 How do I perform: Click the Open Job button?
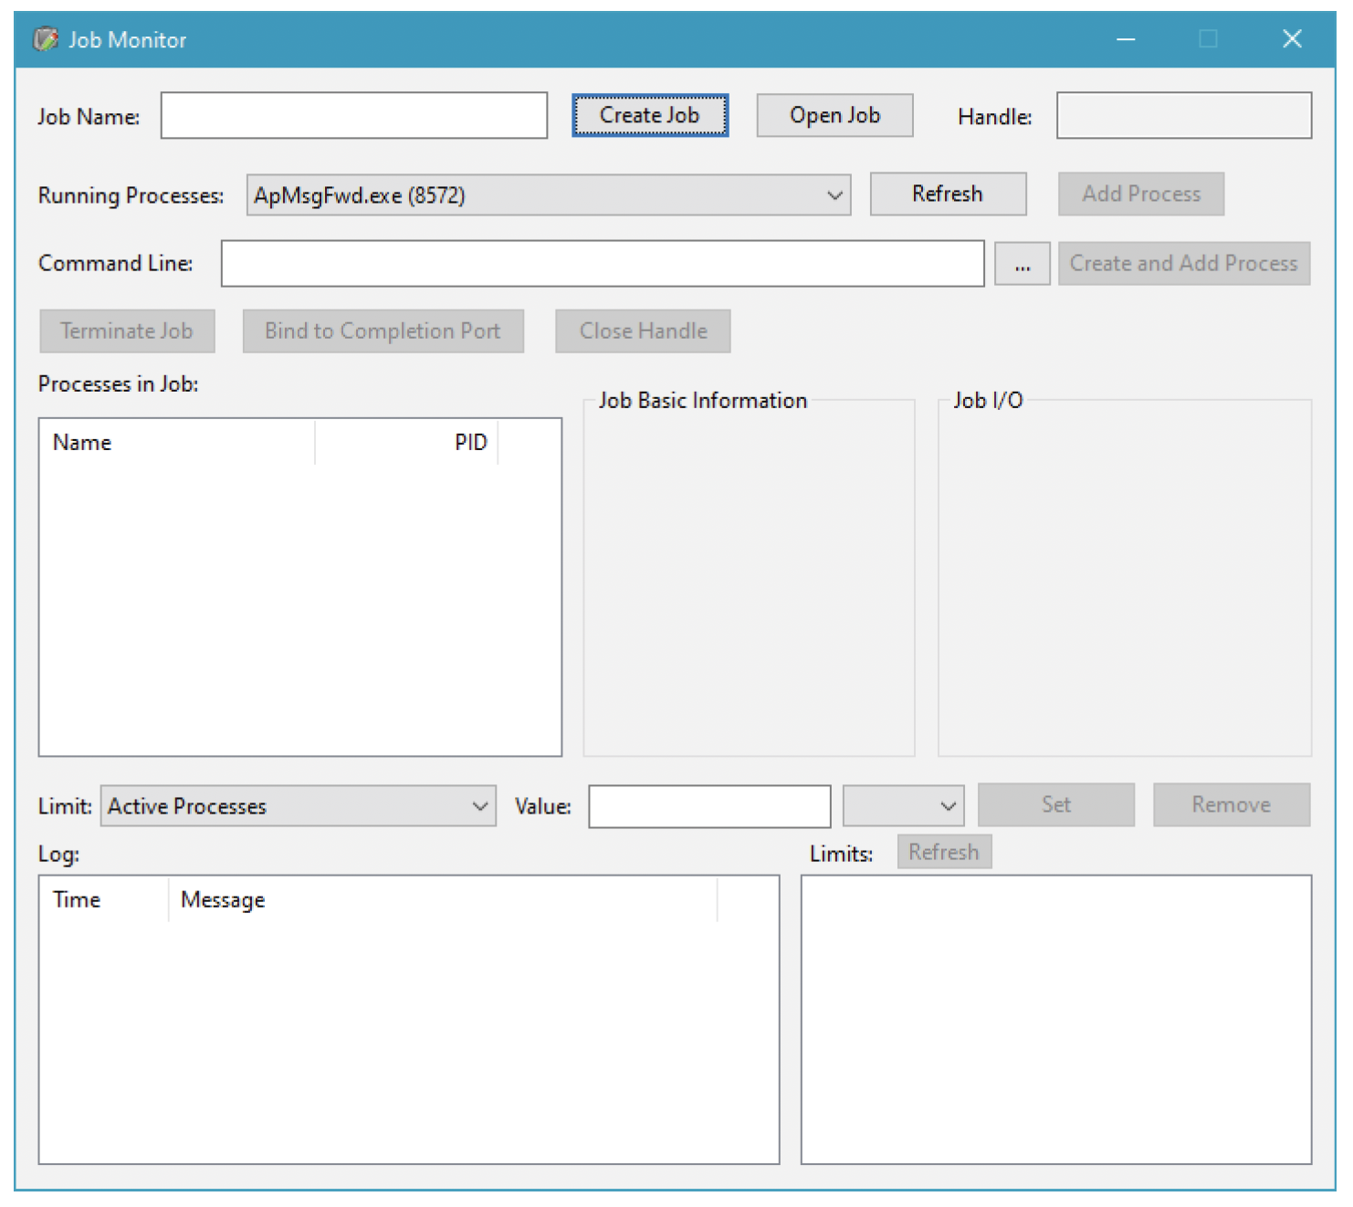[x=834, y=115]
